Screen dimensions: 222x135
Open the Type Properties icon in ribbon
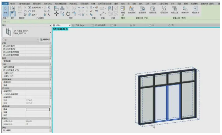[12, 8]
